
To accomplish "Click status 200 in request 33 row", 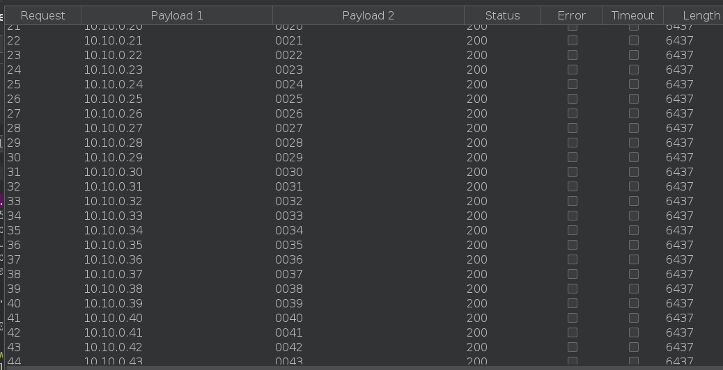I will point(476,201).
